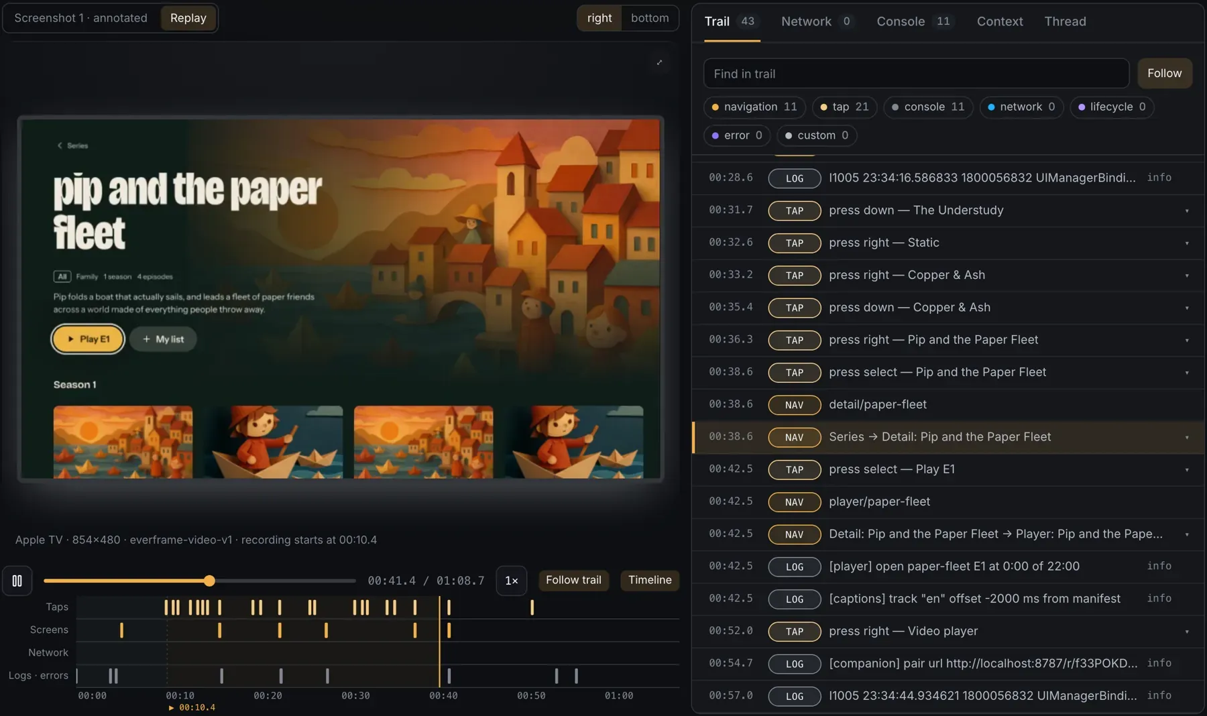The height and width of the screenshot is (716, 1207).
Task: Click the Taps marker near 00:50
Action: [x=532, y=607]
